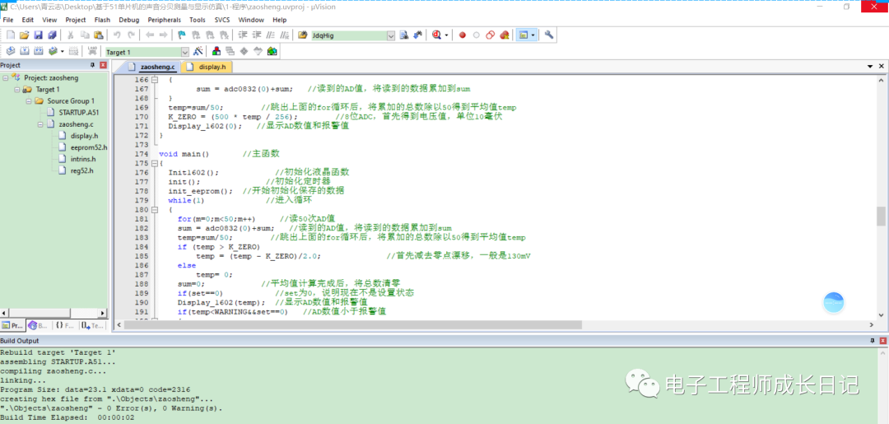The image size is (889, 424).
Task: Click the Paste clipboard icon
Action: (99, 35)
